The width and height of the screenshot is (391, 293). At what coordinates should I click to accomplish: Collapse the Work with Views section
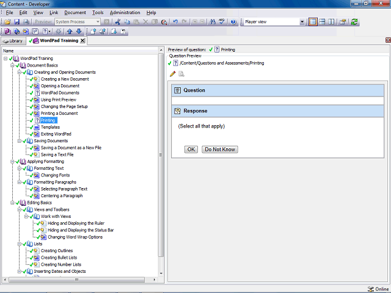[x=26, y=217]
